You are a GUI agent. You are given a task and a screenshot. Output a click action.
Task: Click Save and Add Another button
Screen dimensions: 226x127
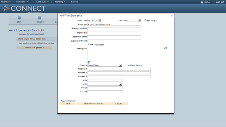93,104
